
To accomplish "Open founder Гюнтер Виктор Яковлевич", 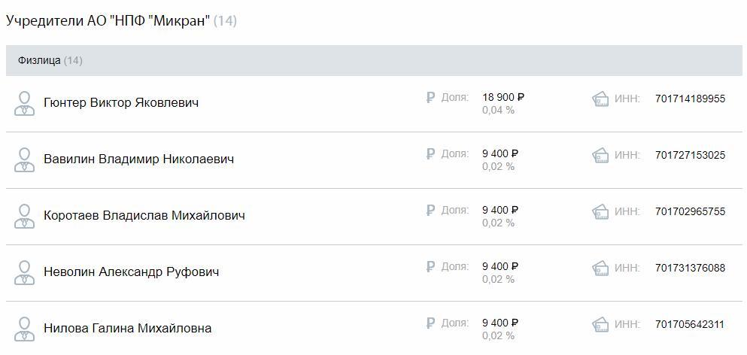I will [121, 103].
